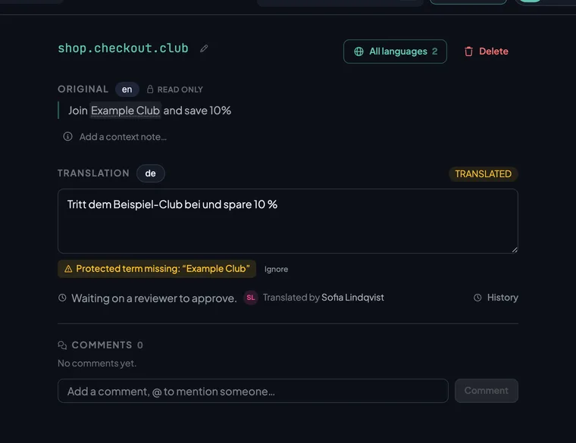Add a context note field
The height and width of the screenshot is (443, 576).
point(123,136)
